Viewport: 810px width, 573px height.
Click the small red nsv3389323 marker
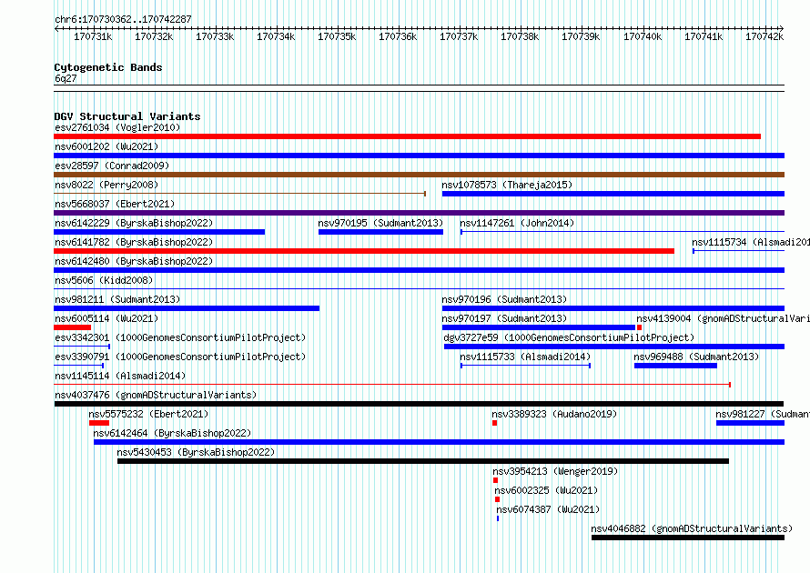494,423
